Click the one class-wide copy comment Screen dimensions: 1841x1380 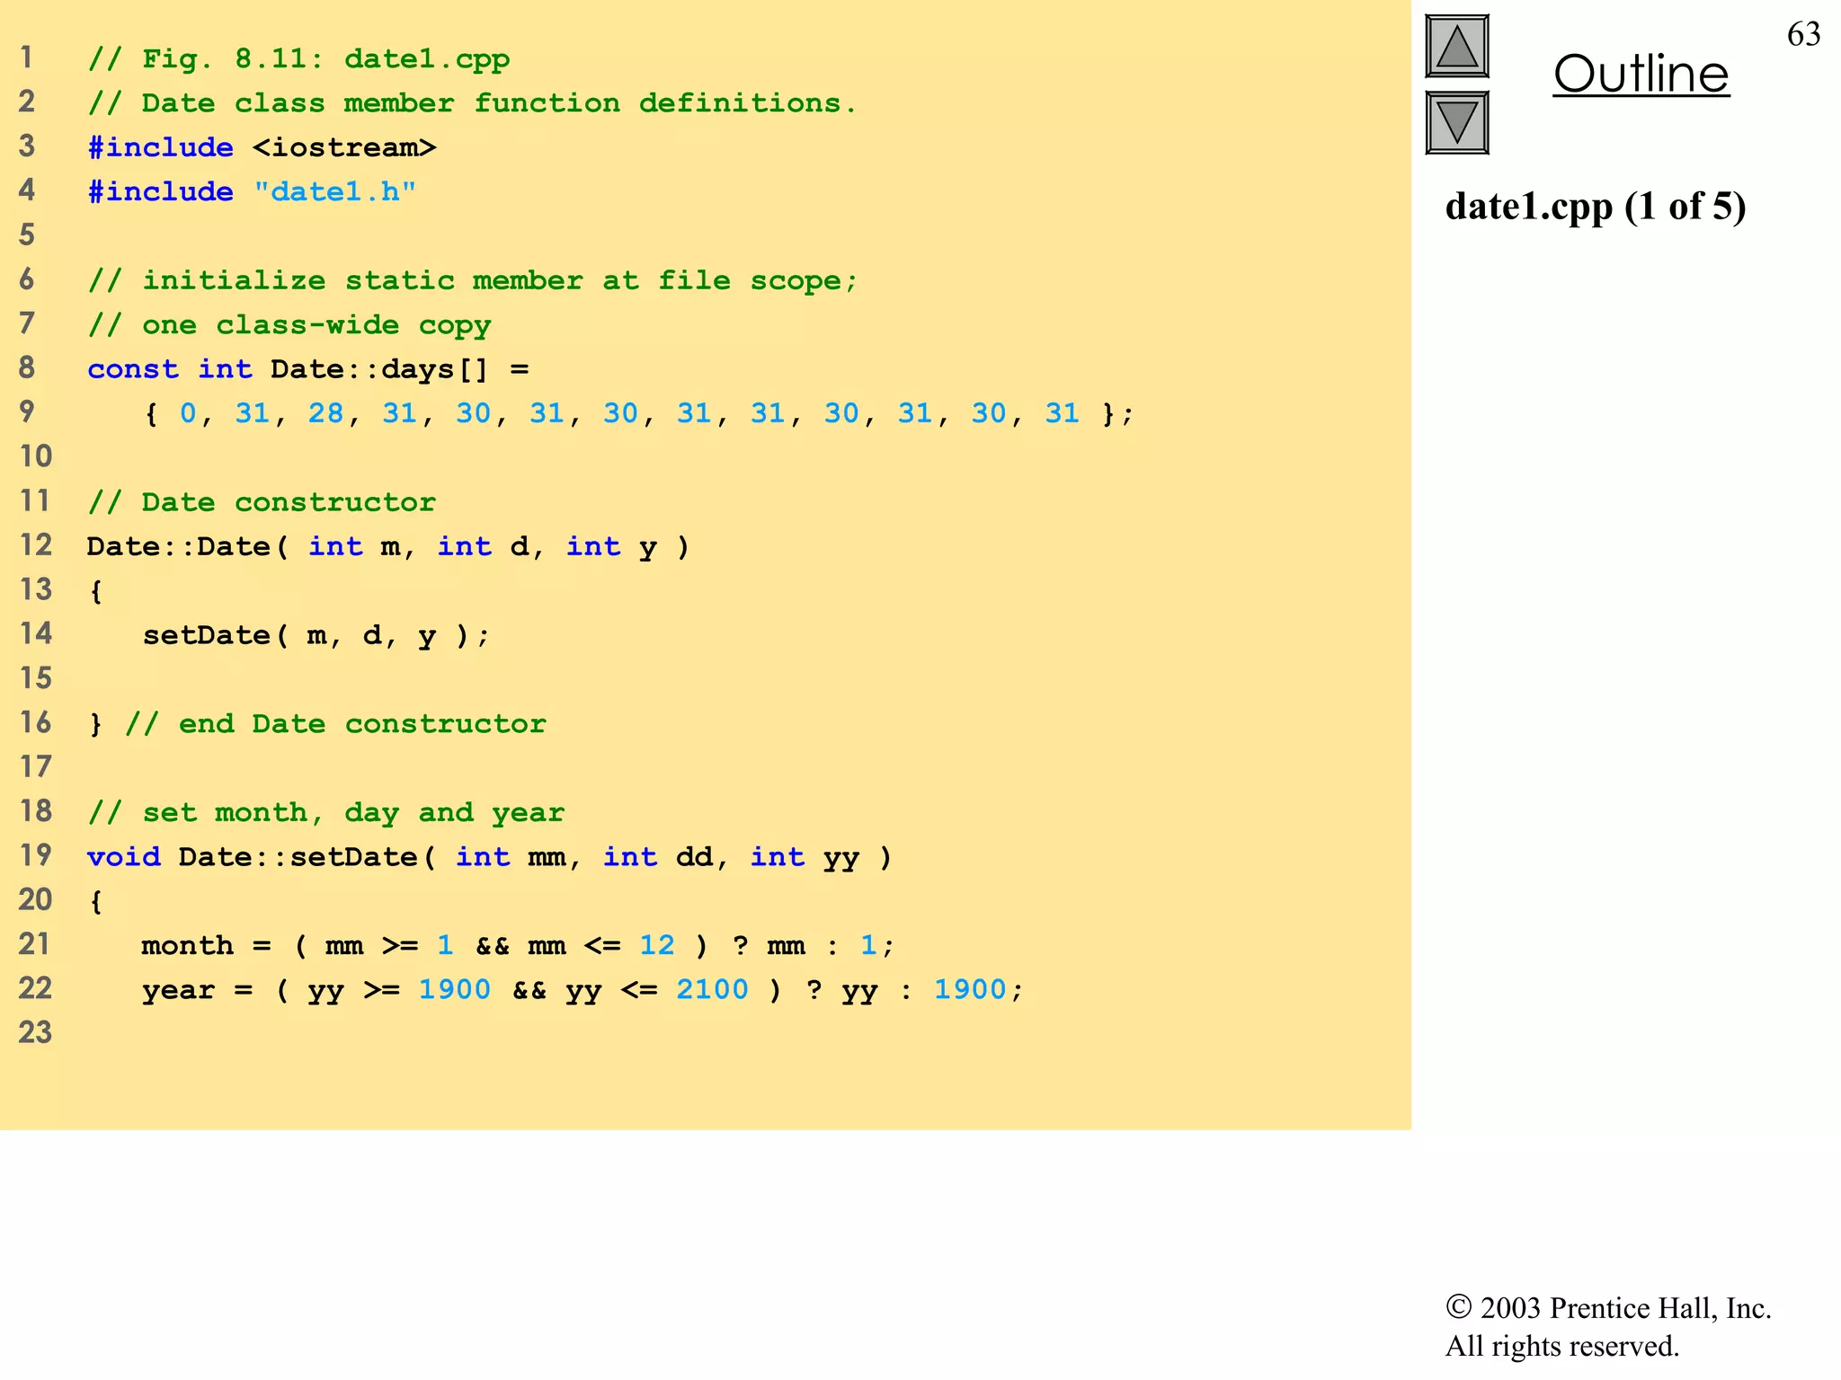coord(289,325)
